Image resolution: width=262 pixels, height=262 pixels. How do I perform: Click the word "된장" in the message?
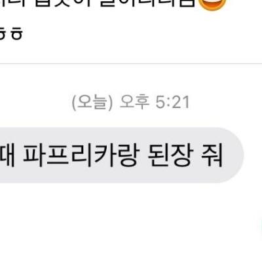(x=169, y=155)
